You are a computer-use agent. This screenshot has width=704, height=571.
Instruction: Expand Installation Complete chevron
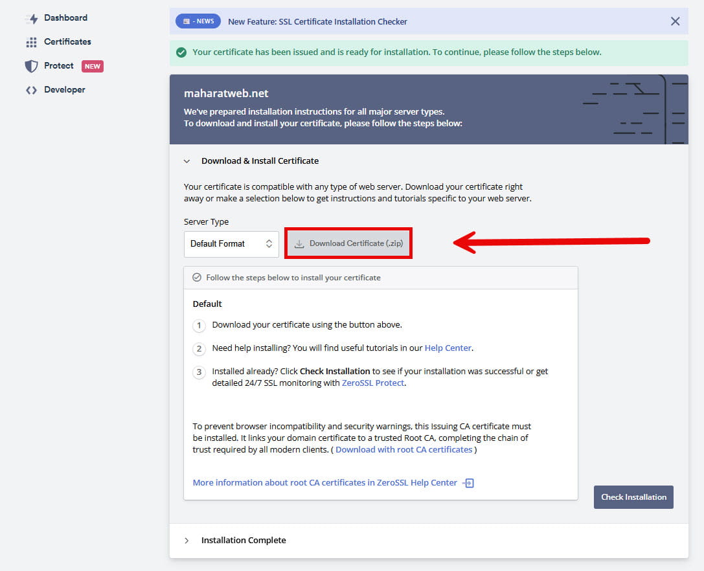(x=187, y=541)
